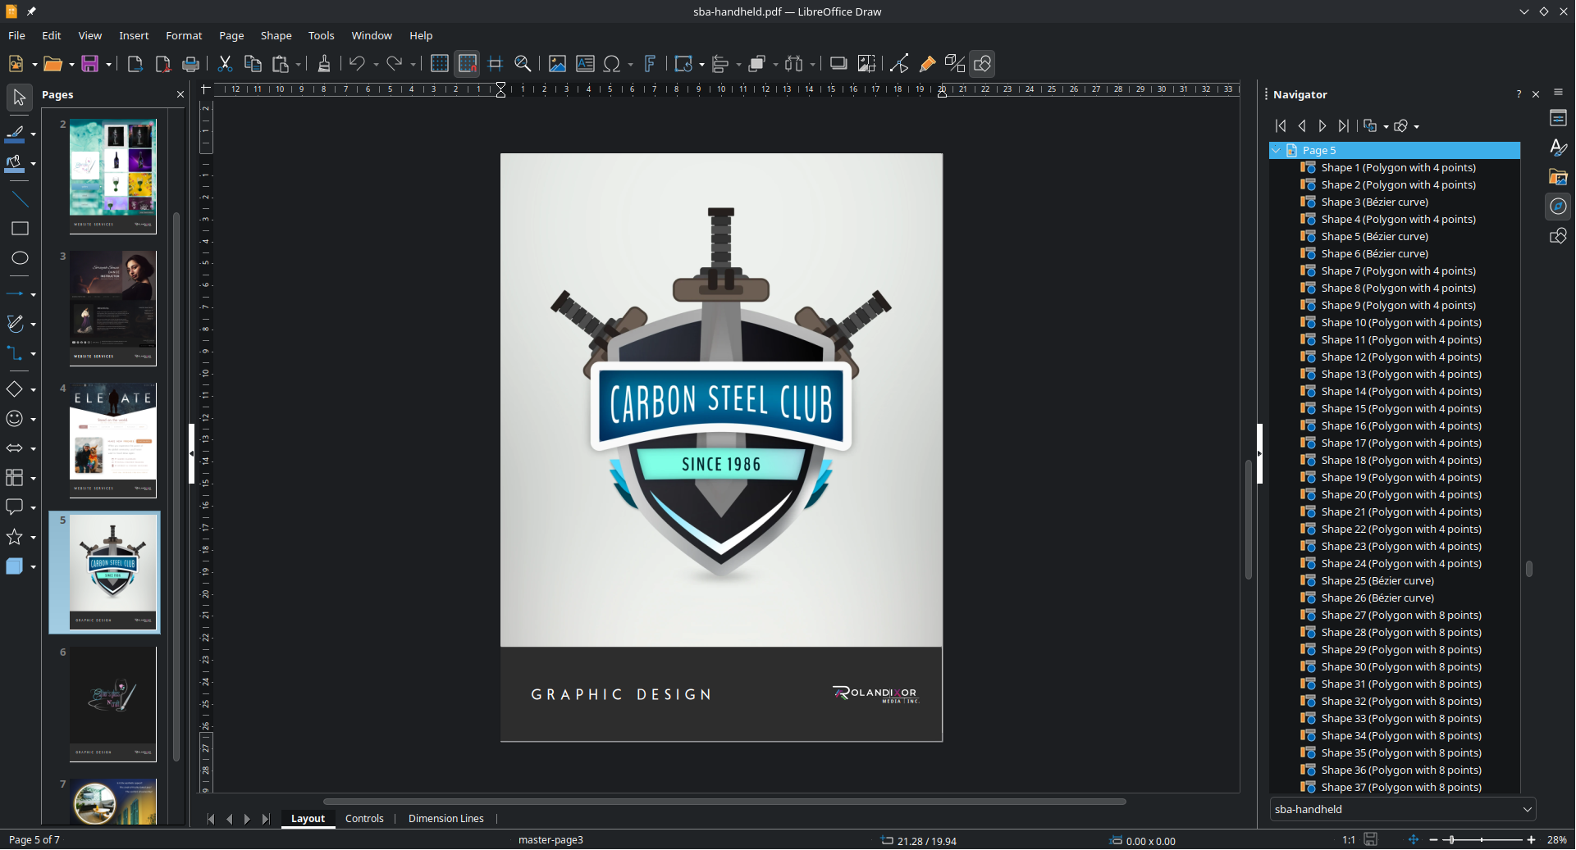
Task: Click the zoom slider in status bar
Action: (x=1481, y=840)
